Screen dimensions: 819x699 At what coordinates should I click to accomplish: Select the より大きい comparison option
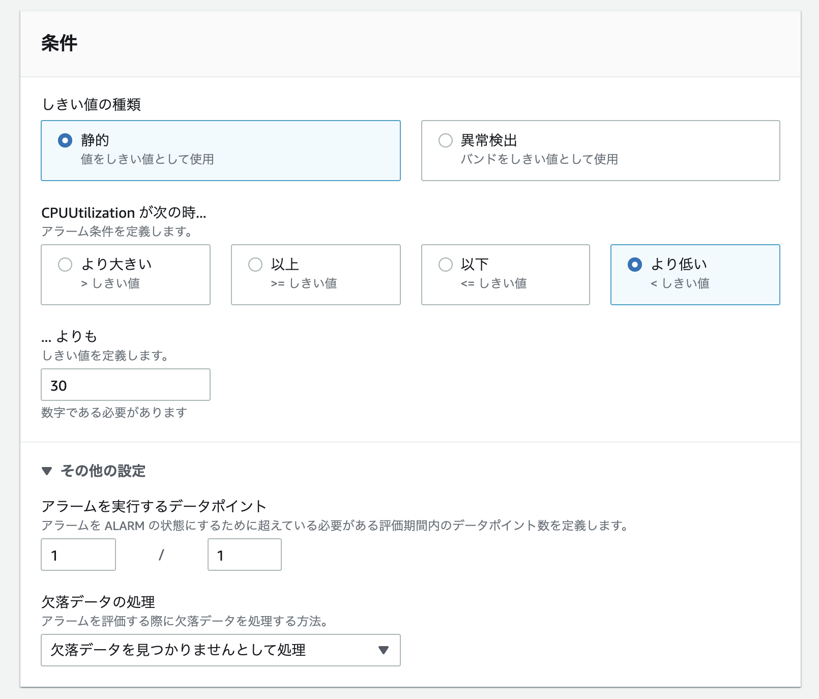tap(65, 264)
